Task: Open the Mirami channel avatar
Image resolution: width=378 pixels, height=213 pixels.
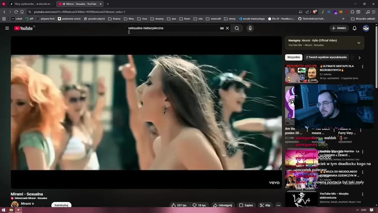Action: pos(15,204)
